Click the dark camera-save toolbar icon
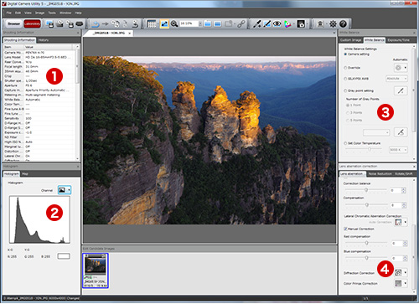Viewport: 419px width, 304px height. pyautogui.click(x=301, y=24)
